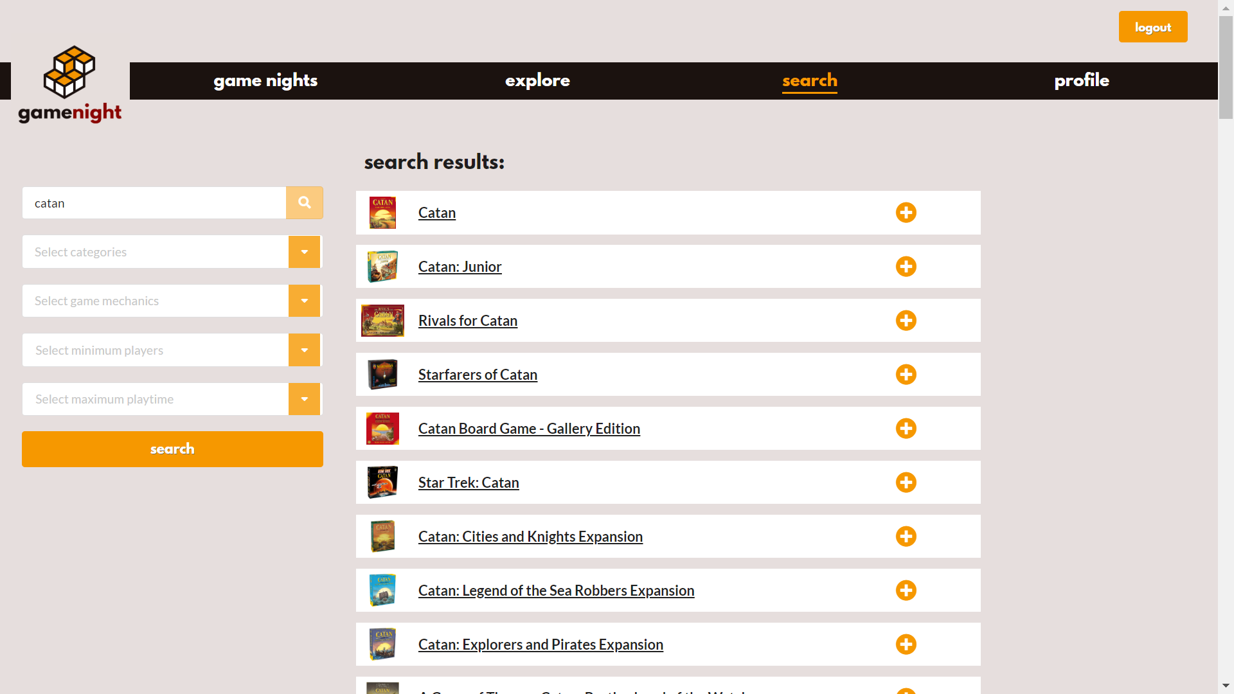The height and width of the screenshot is (694, 1234).
Task: Open the Catan Board Game - Gallery Edition link
Action: [529, 429]
